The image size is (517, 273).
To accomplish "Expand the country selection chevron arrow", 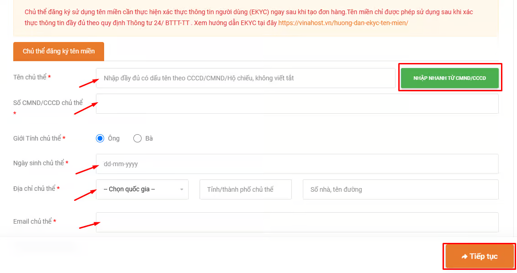I will point(182,189).
